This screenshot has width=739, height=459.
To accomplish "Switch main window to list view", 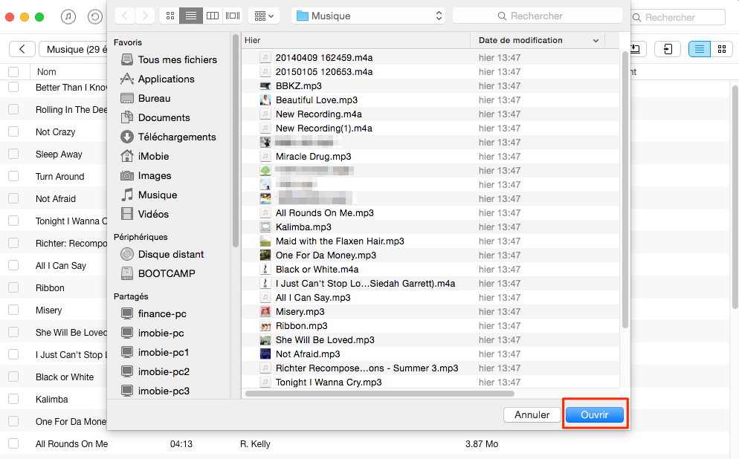I will click(x=700, y=49).
